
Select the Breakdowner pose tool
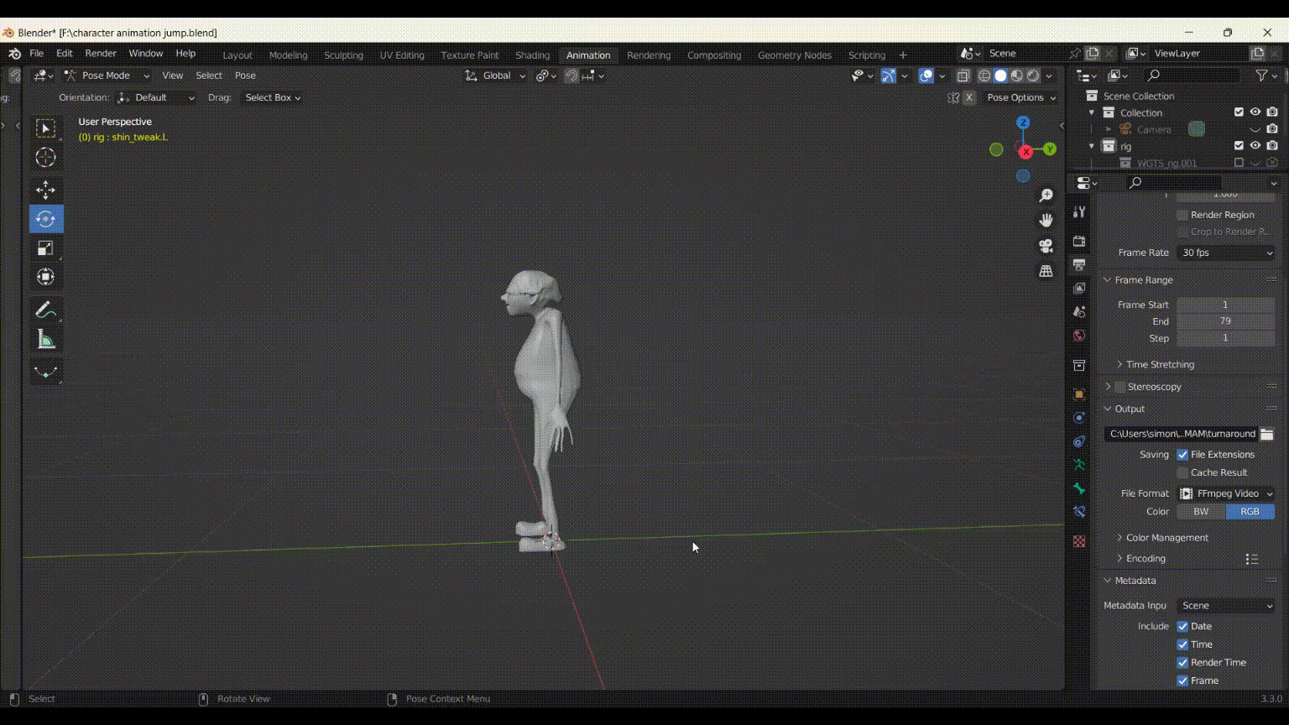click(46, 372)
